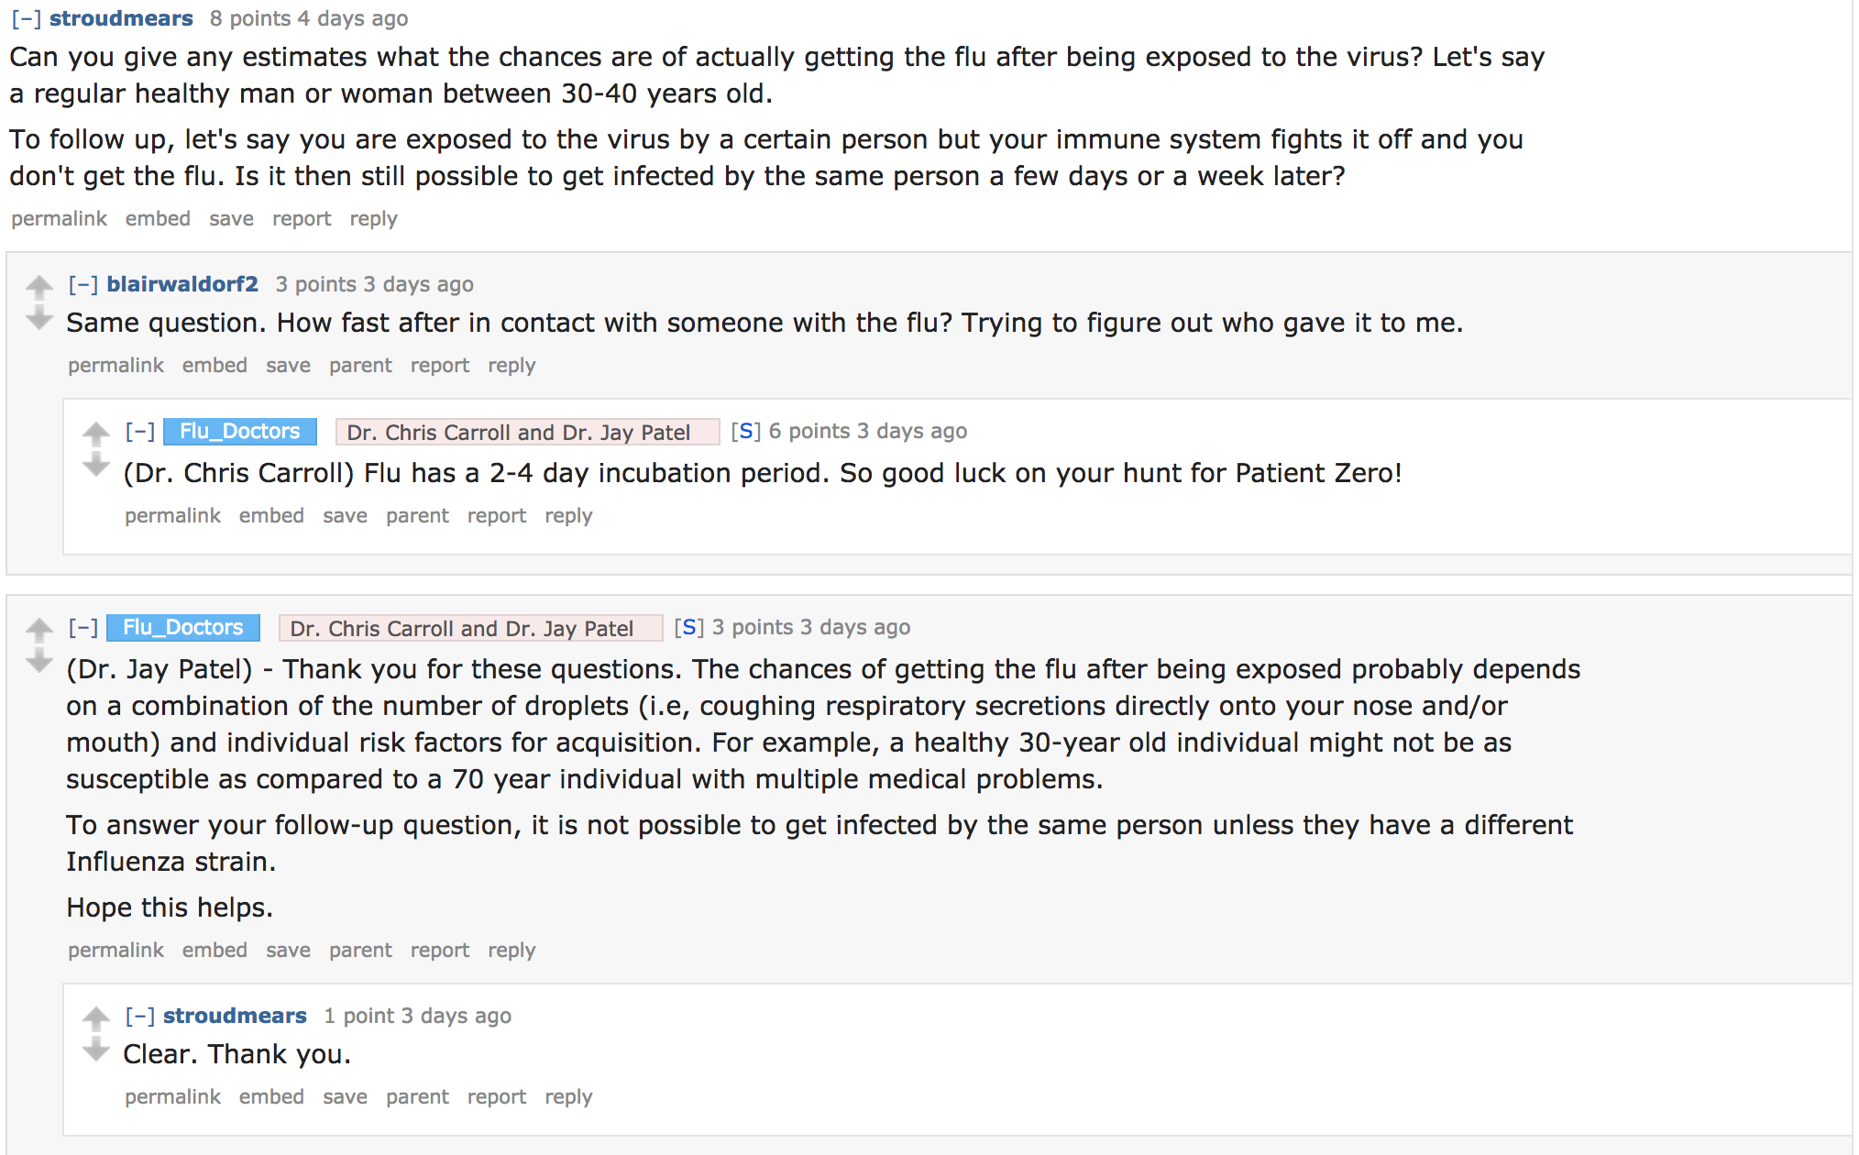Collapse Dr. Jay Patel's answer thread

click(82, 627)
